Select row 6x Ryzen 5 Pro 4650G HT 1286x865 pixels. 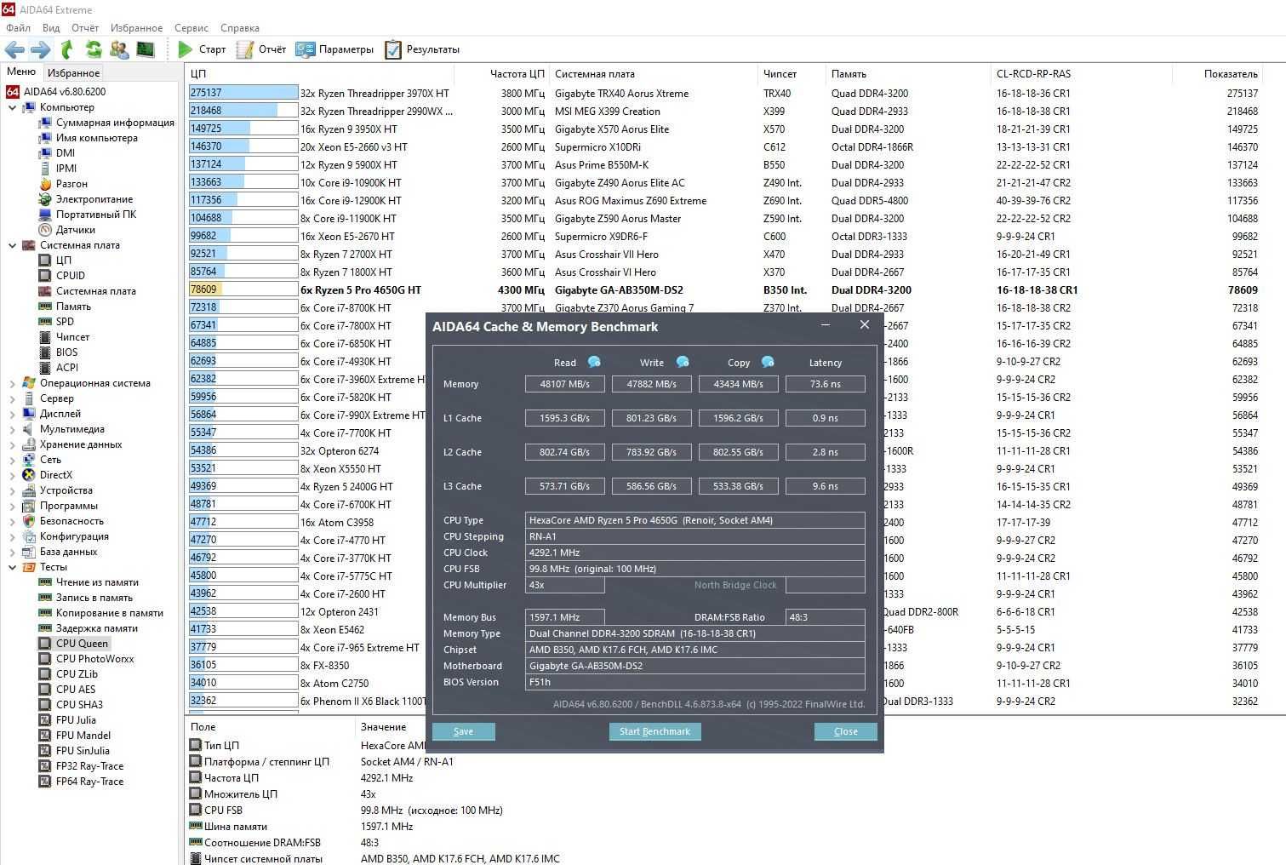[x=723, y=289]
